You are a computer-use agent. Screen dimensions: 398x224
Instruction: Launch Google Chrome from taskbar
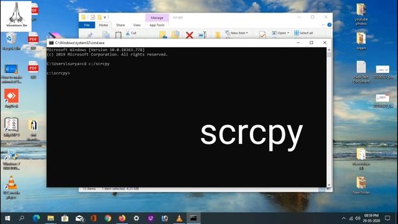point(108,218)
